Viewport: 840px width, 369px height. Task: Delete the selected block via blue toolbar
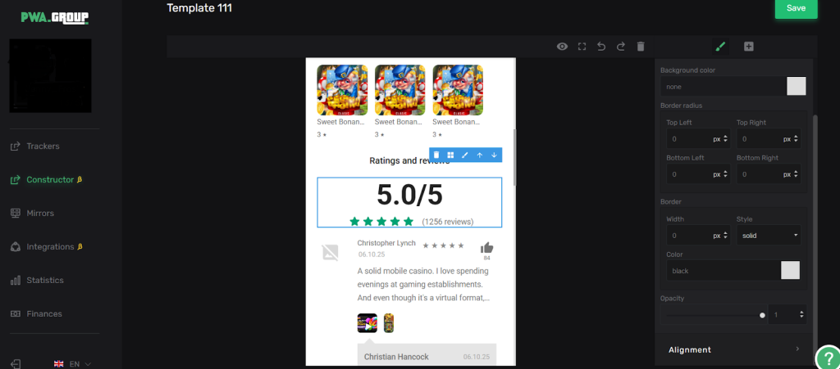click(x=437, y=155)
